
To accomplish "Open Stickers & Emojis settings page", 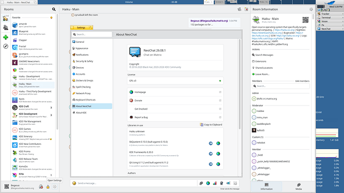I will (92, 81).
